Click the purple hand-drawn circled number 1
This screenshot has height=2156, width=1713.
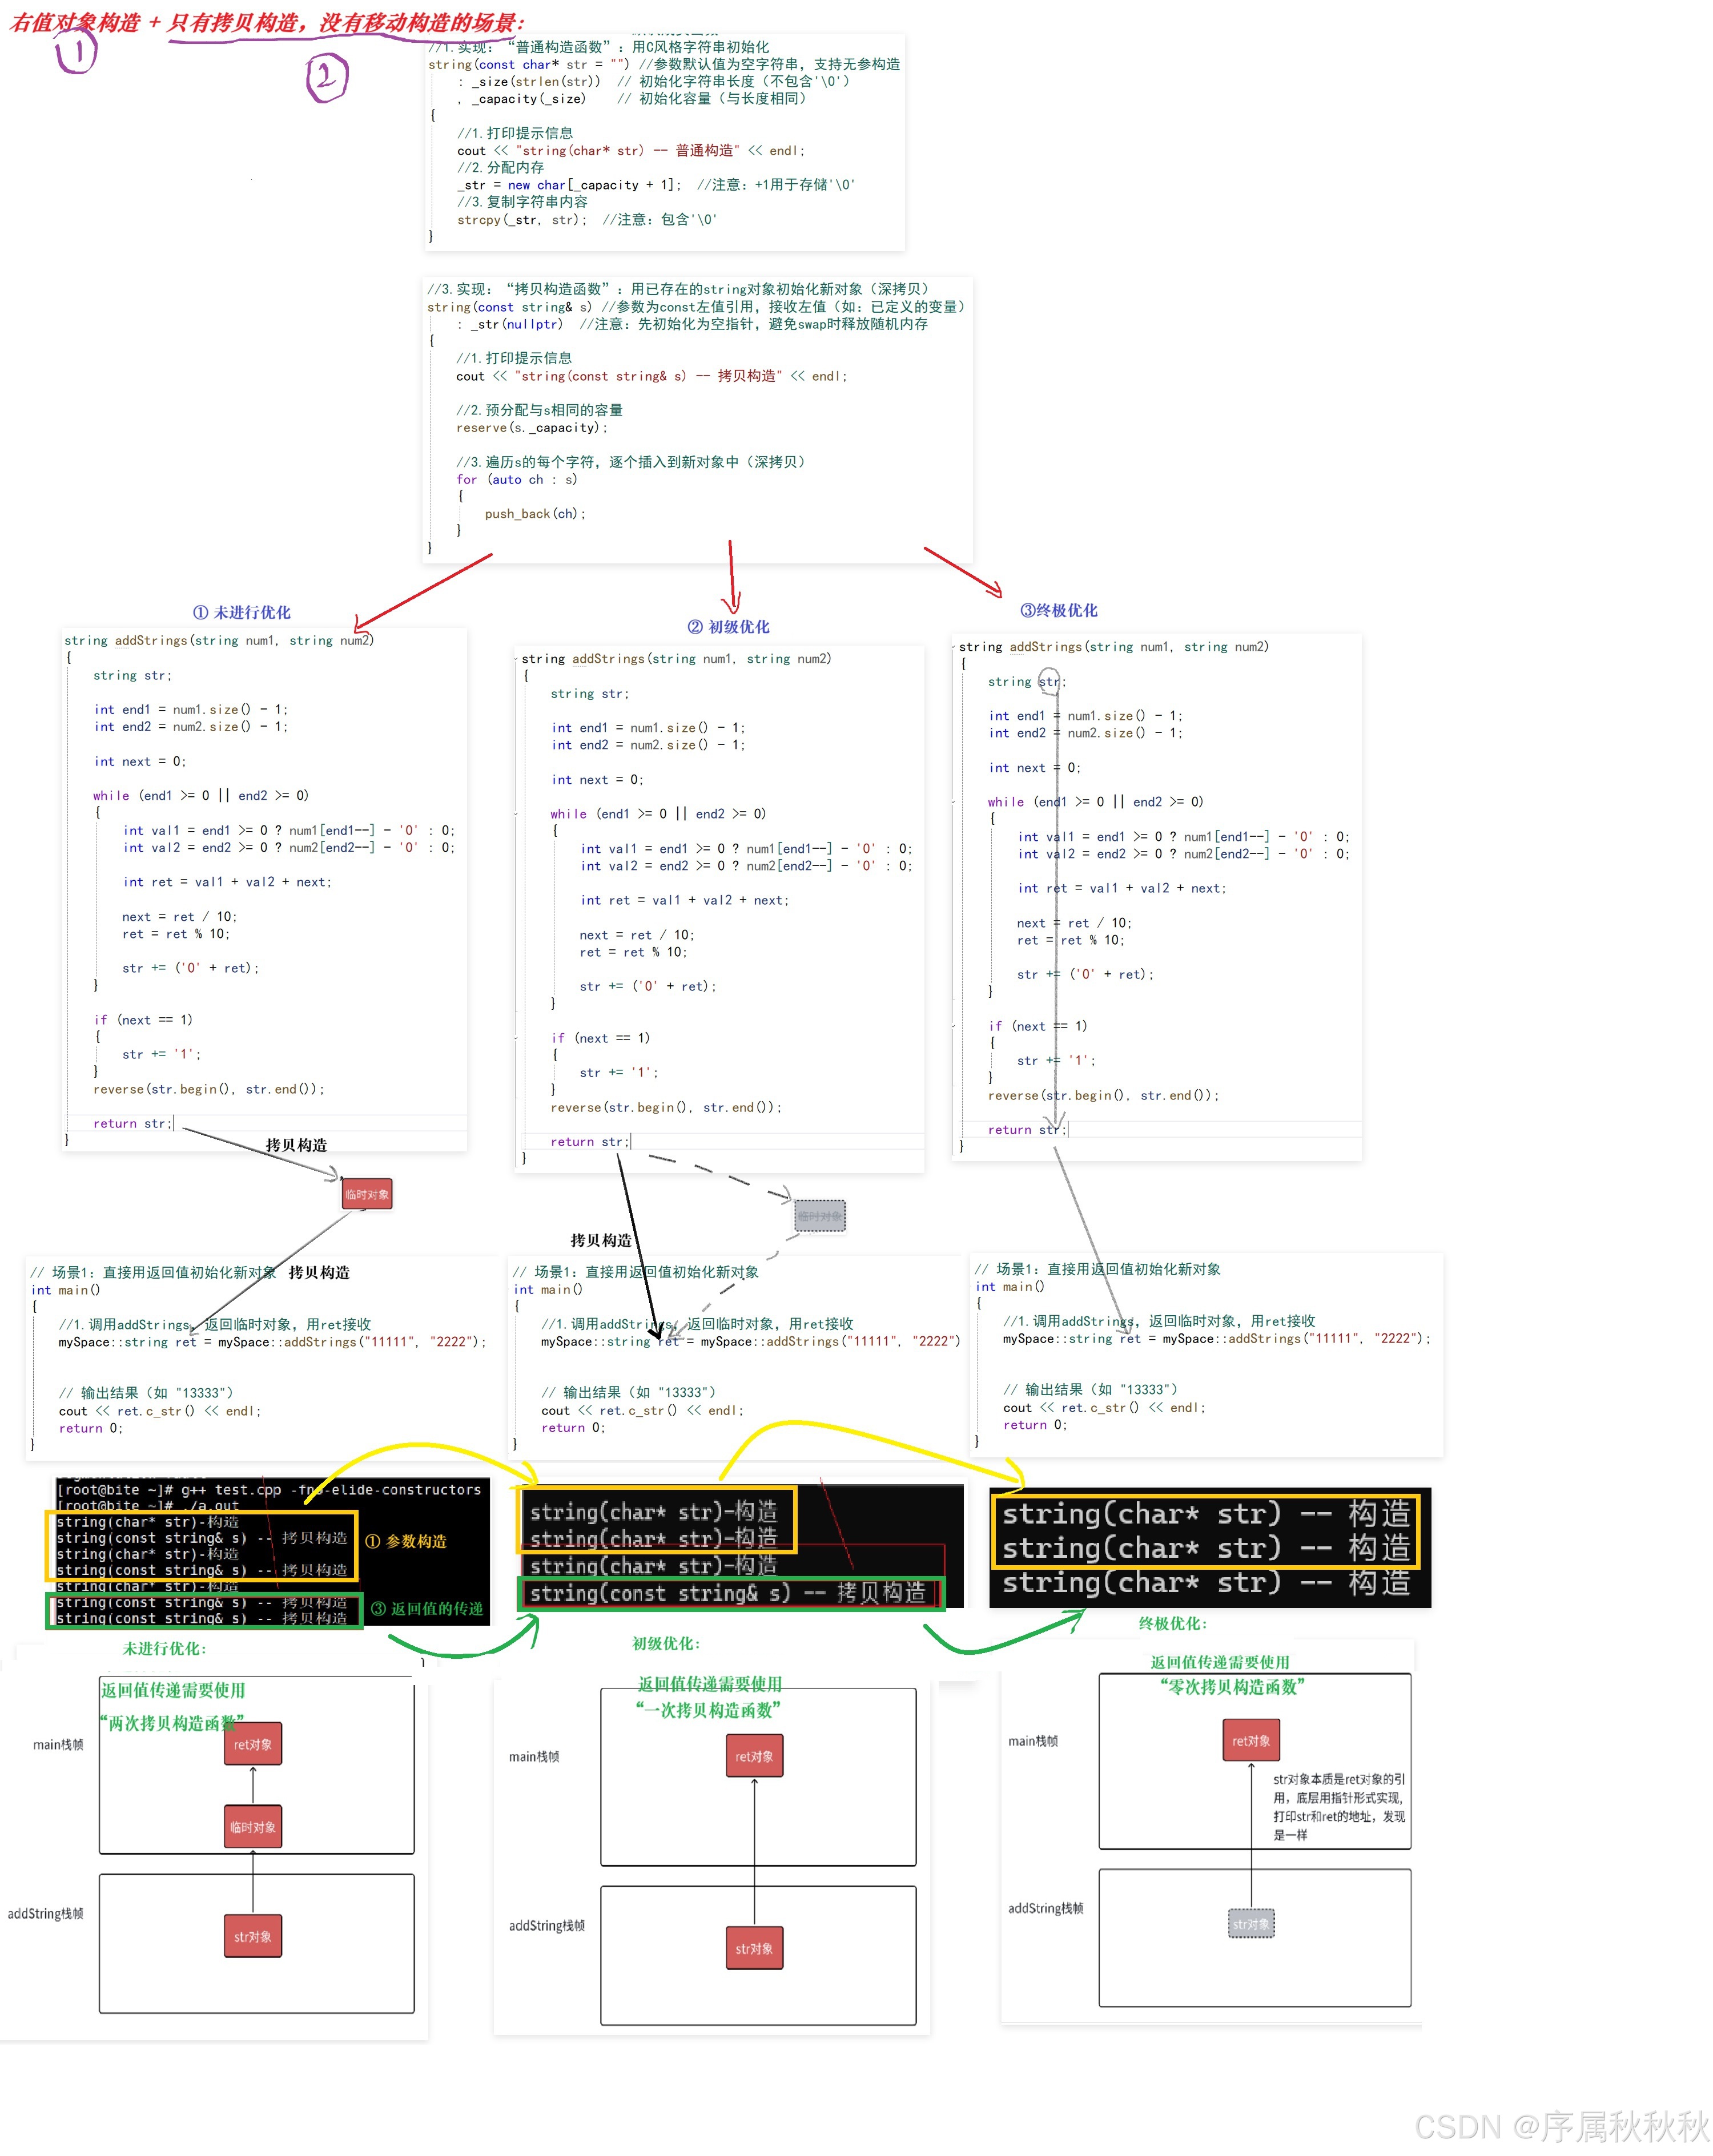[76, 52]
